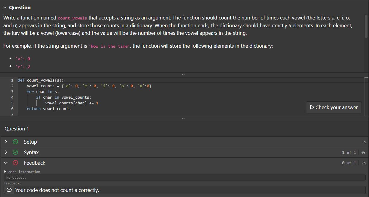Click the play triangle on Check your answer

coord(312,107)
